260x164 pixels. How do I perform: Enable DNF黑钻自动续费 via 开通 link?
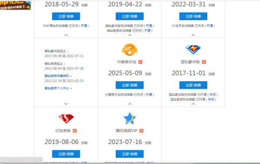(x=84, y=26)
